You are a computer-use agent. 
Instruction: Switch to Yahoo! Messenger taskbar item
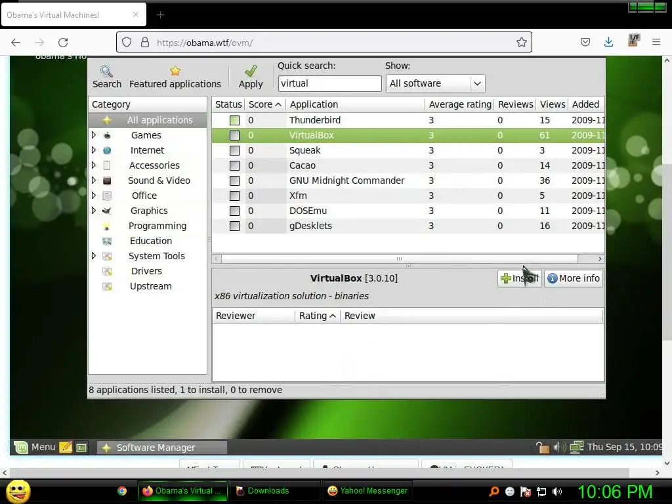click(x=367, y=491)
